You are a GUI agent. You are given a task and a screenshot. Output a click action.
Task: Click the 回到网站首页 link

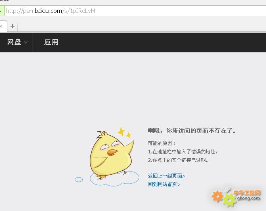pos(164,184)
